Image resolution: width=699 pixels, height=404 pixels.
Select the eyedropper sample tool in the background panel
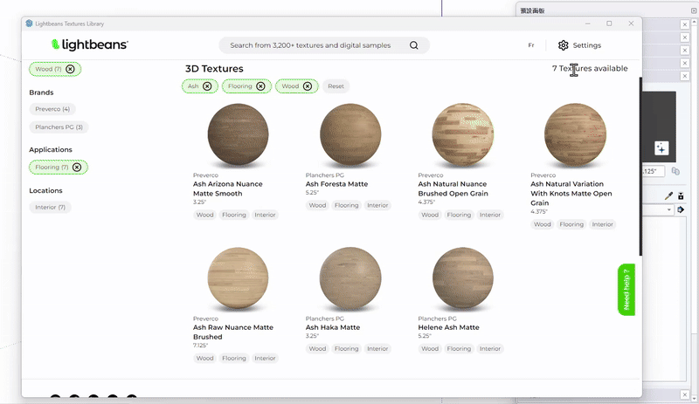pos(668,195)
